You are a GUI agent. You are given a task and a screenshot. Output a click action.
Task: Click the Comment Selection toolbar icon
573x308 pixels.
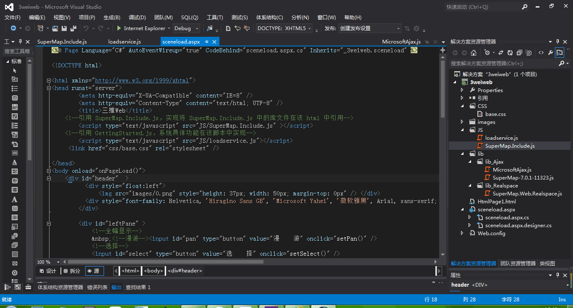[237, 28]
